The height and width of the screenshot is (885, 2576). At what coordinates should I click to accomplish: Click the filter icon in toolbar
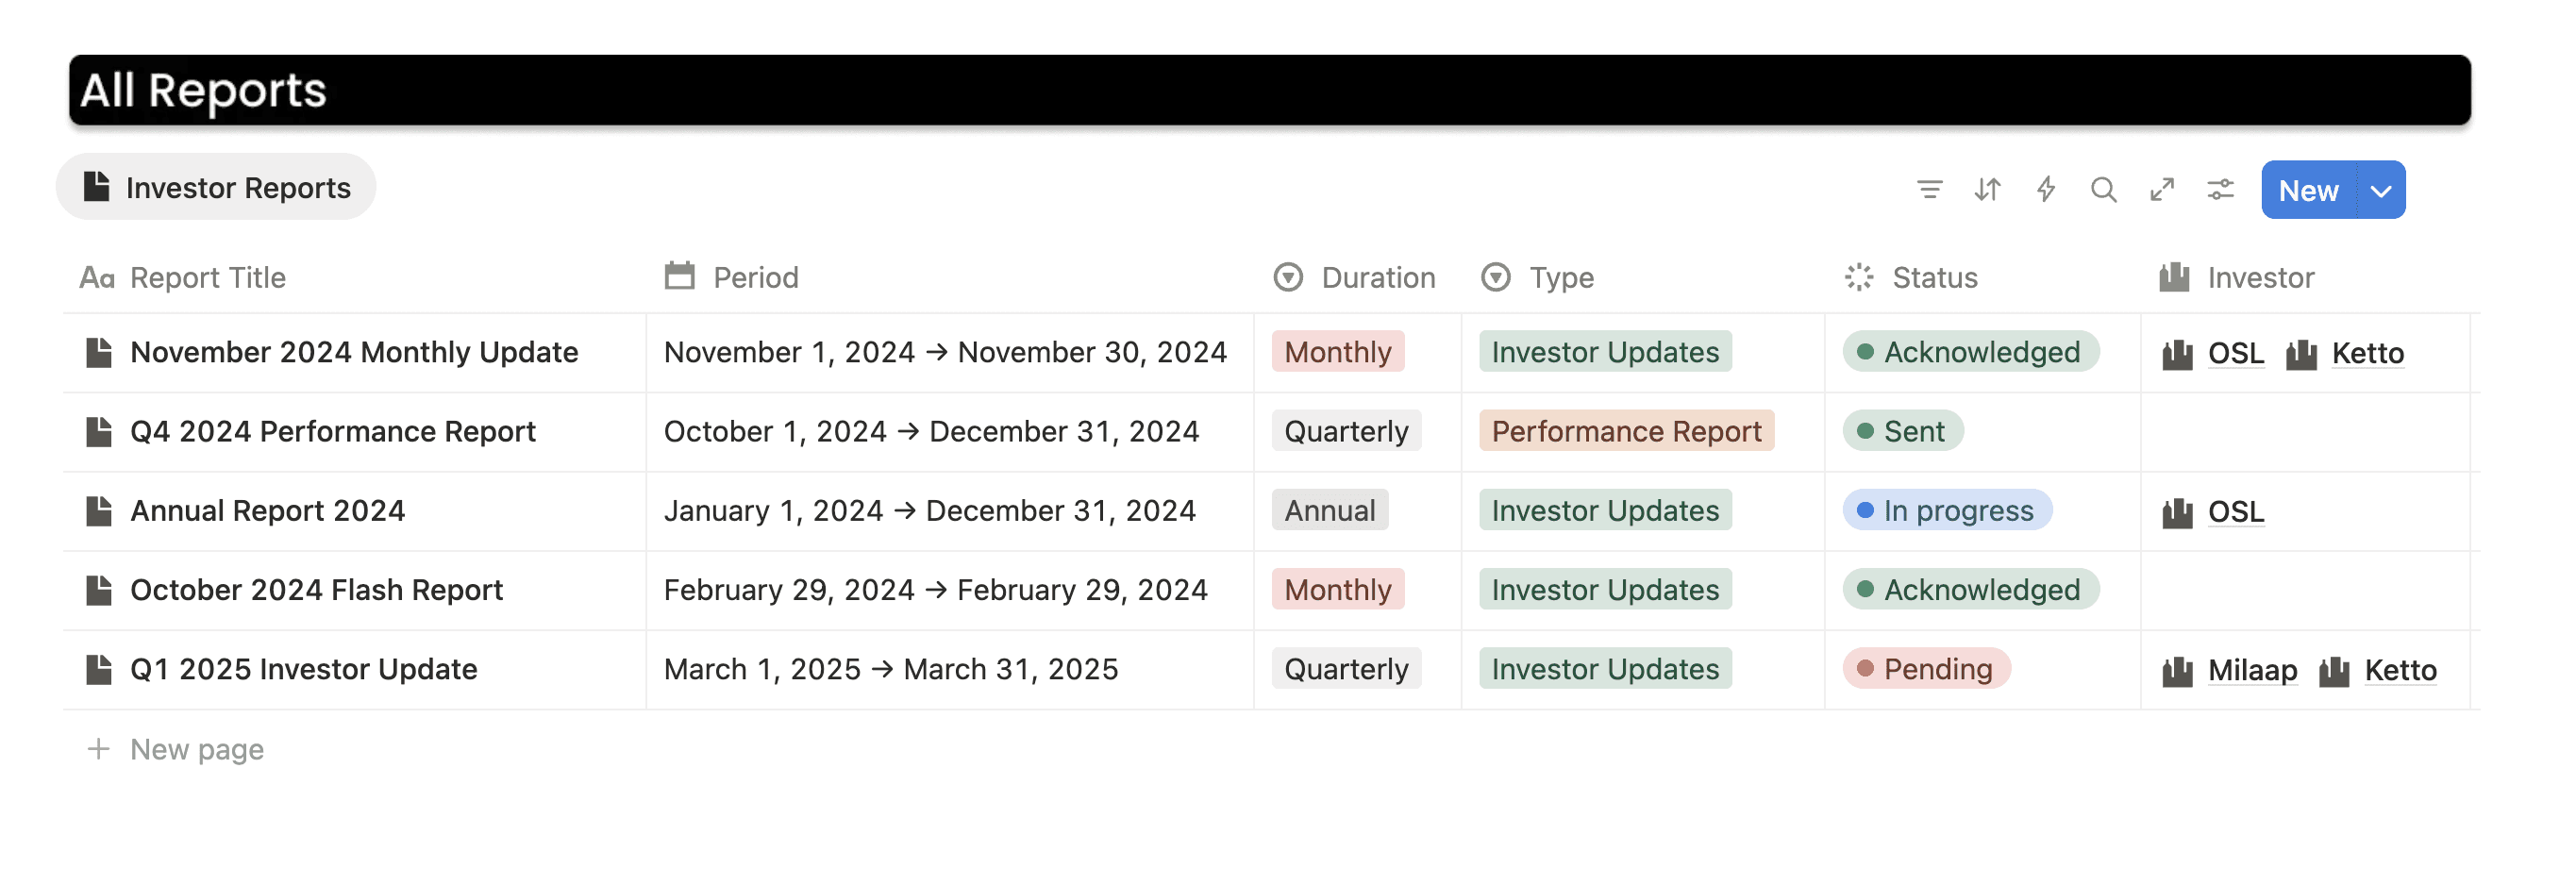point(1929,189)
